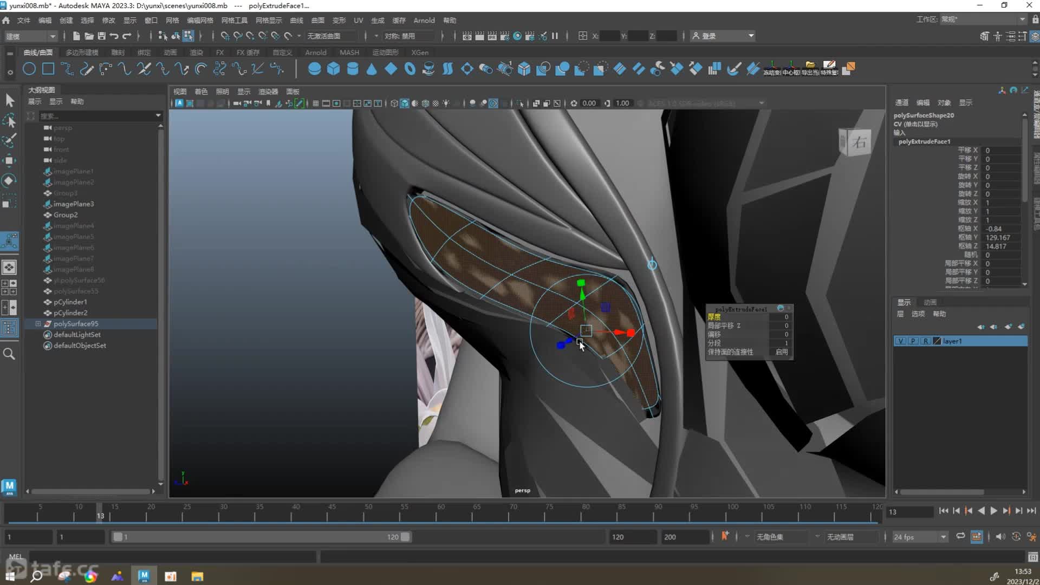Image resolution: width=1040 pixels, height=585 pixels.
Task: Click the IPR render icon
Action: coord(492,36)
